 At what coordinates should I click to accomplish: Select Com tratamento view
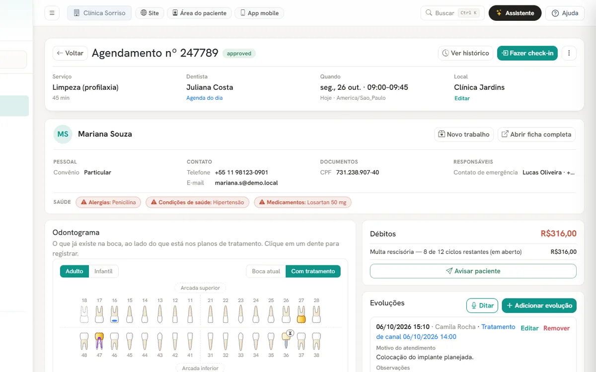313,271
